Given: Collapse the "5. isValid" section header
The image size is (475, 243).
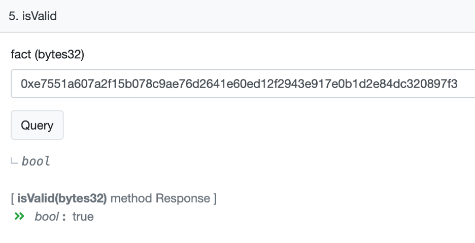Looking at the screenshot, I should [237, 16].
